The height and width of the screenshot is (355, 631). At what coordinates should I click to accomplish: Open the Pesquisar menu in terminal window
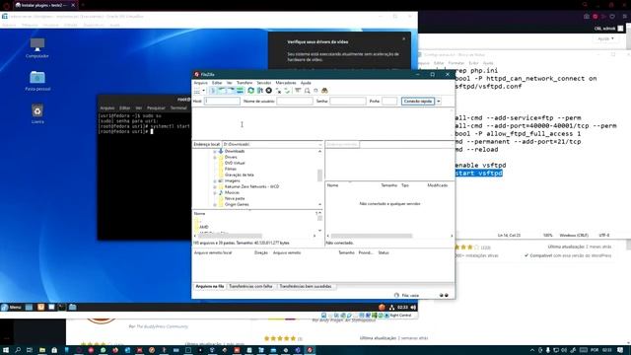156,108
